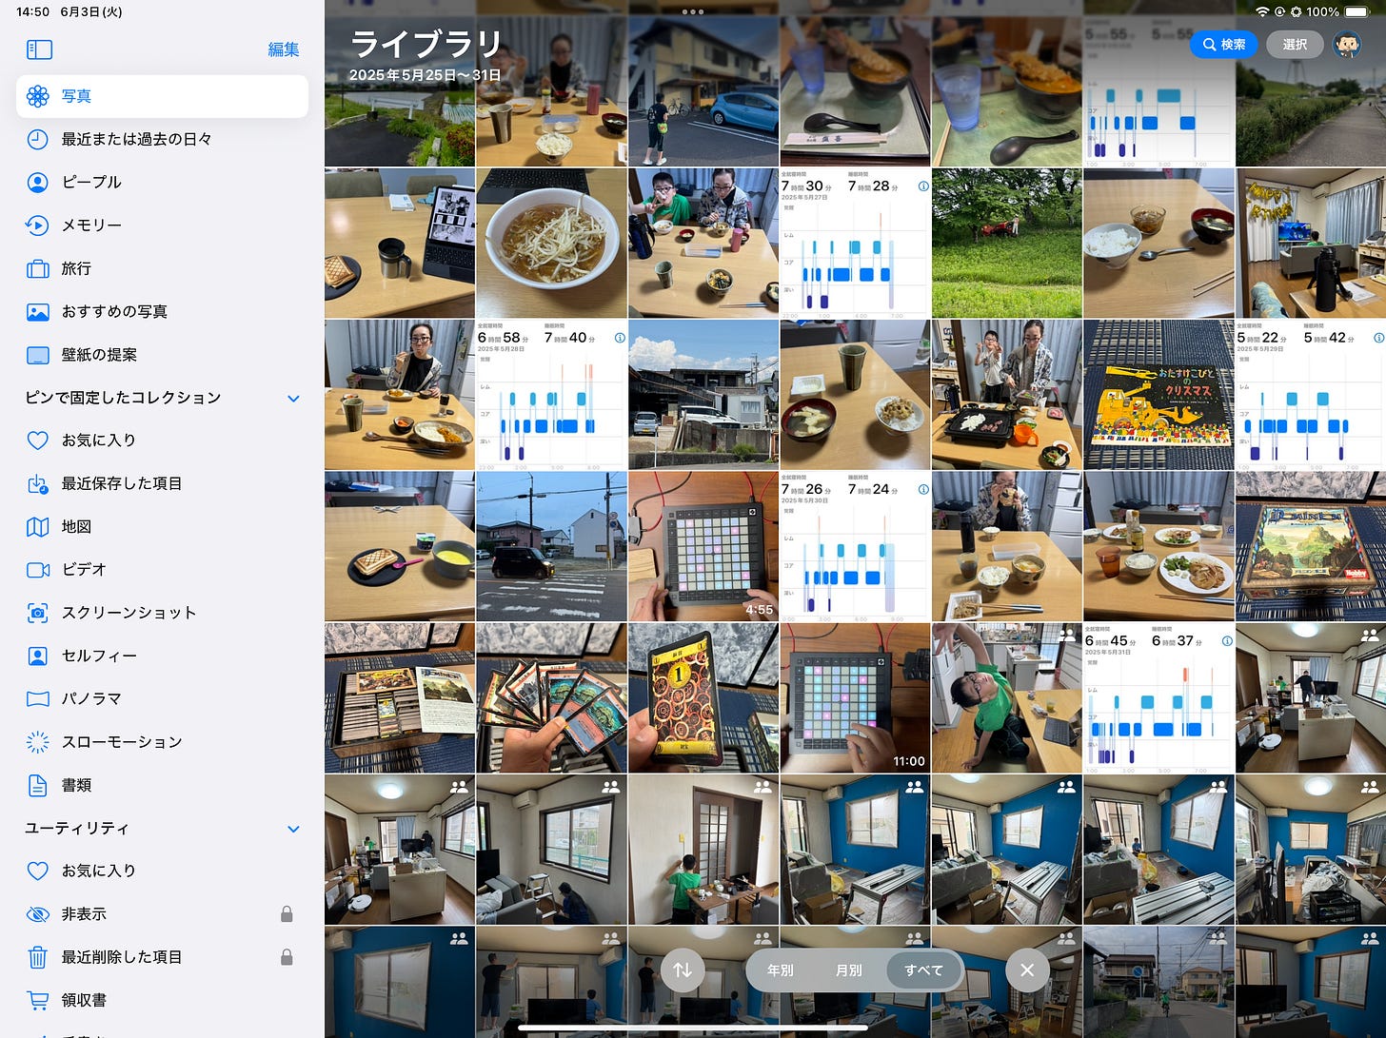The width and height of the screenshot is (1386, 1038).
Task: Tap the ライブラリ title
Action: 426,44
